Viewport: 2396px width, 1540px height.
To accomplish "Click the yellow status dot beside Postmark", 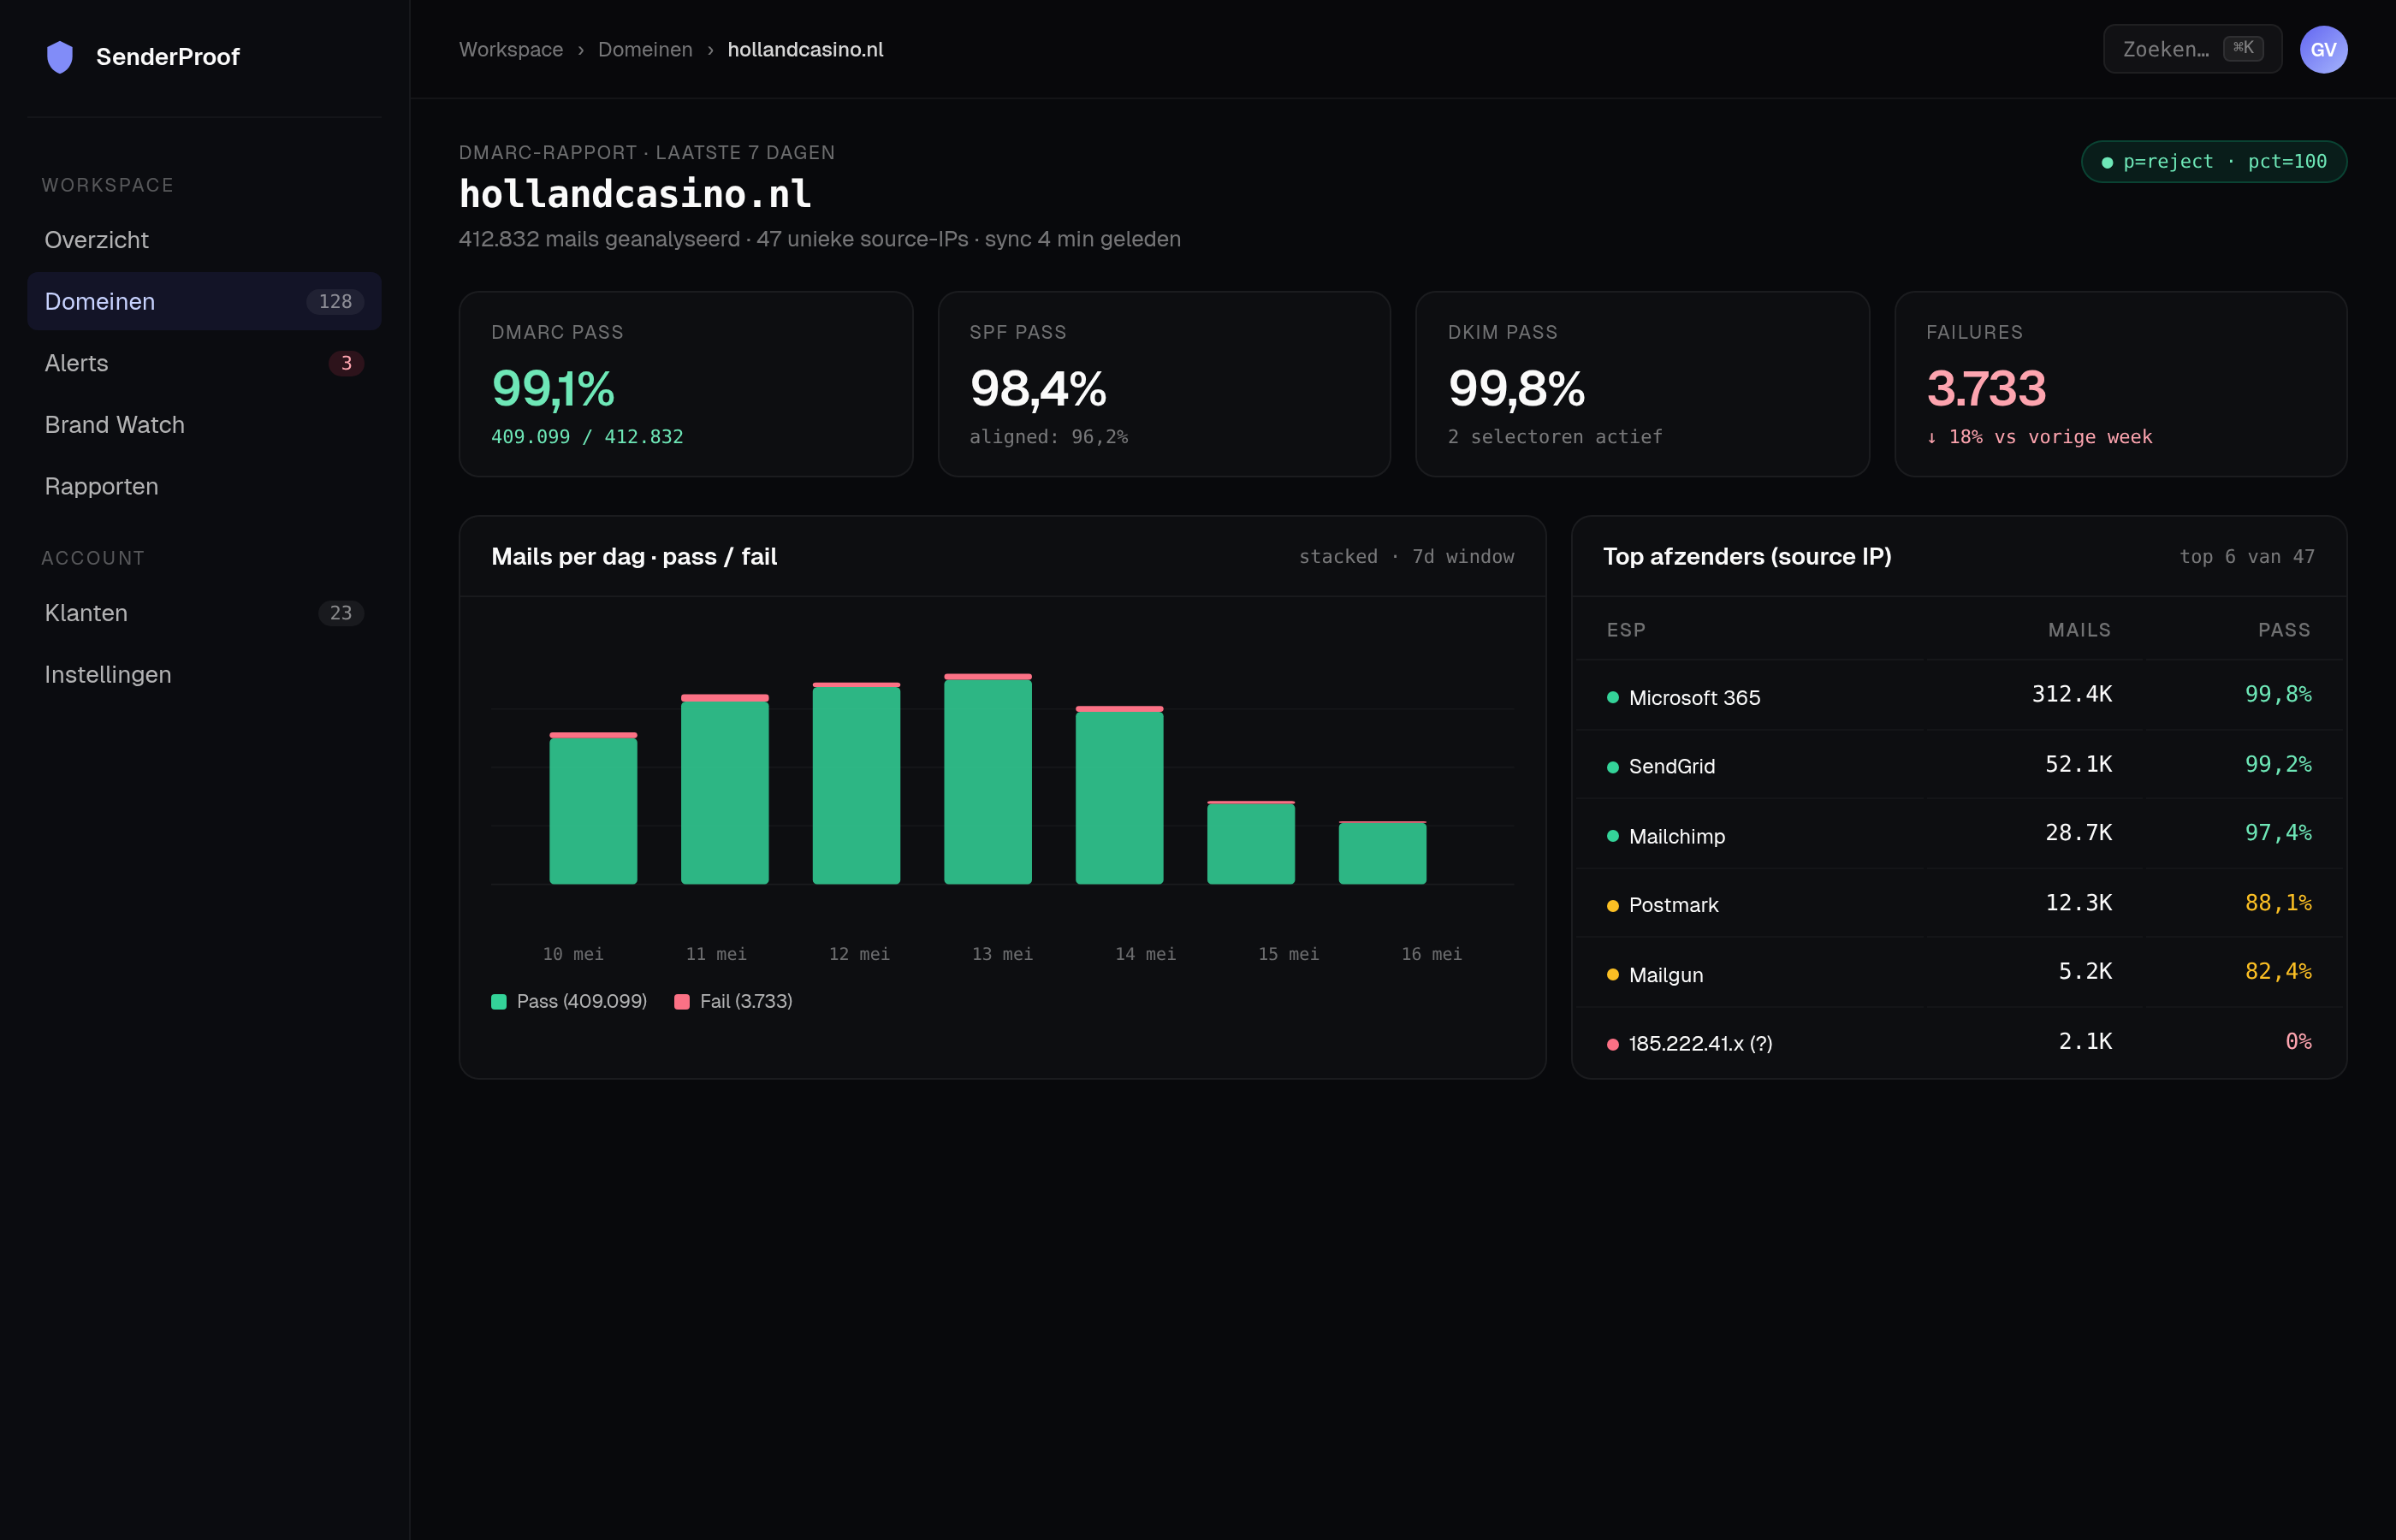I will tap(1612, 906).
